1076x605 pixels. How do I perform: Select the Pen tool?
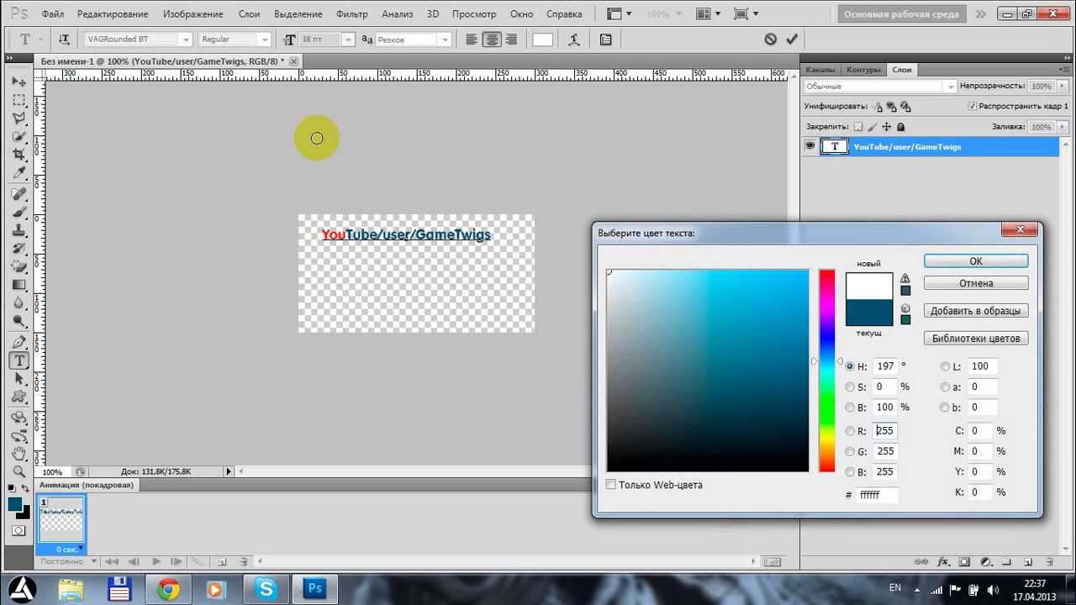click(18, 343)
